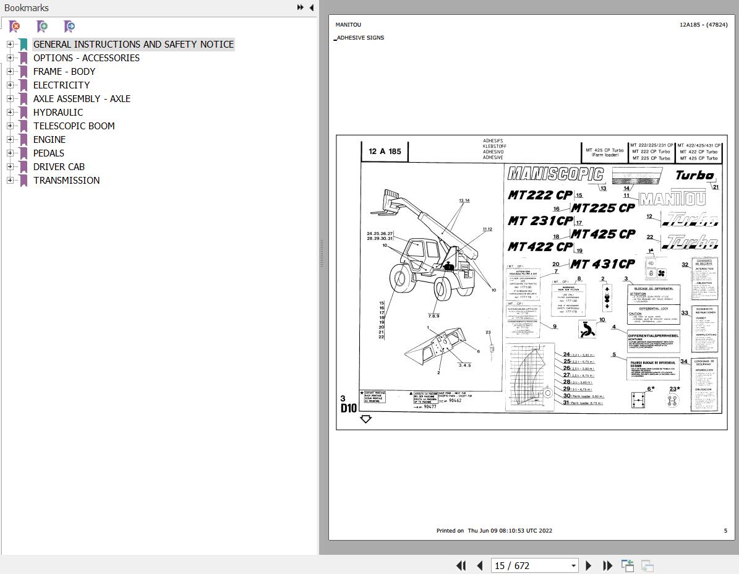Click the Printed on timestamp footer text
Viewport: 739px width, 574px height.
(x=494, y=531)
